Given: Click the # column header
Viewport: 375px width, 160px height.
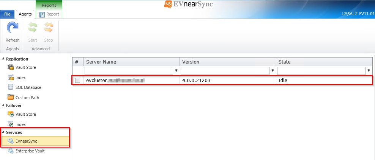Looking at the screenshot, I should click(78, 62).
